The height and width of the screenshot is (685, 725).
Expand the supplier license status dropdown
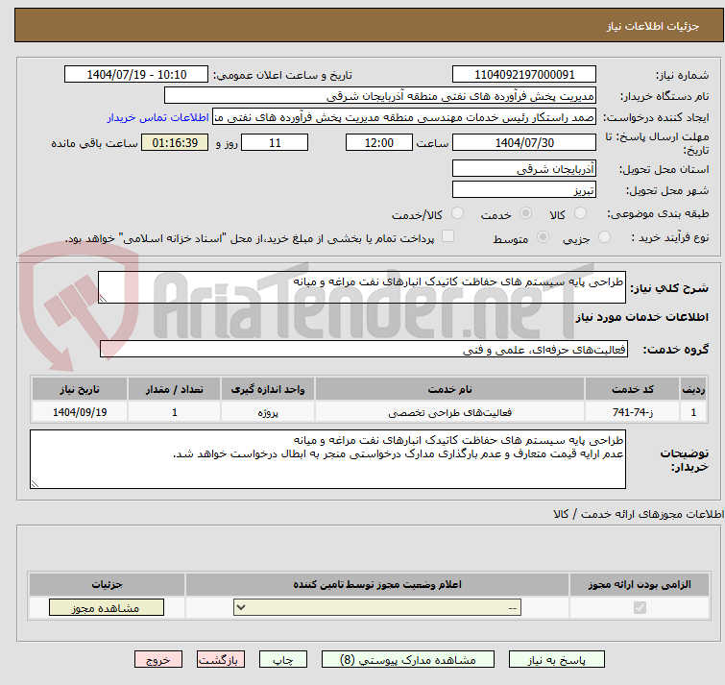(x=378, y=608)
